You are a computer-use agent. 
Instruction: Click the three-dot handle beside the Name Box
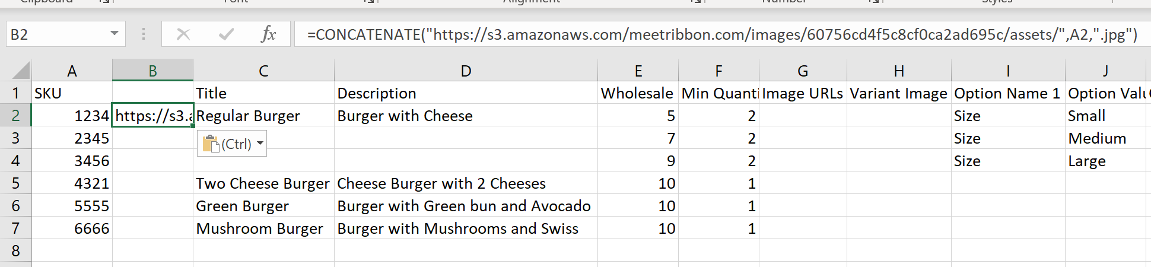tap(144, 34)
